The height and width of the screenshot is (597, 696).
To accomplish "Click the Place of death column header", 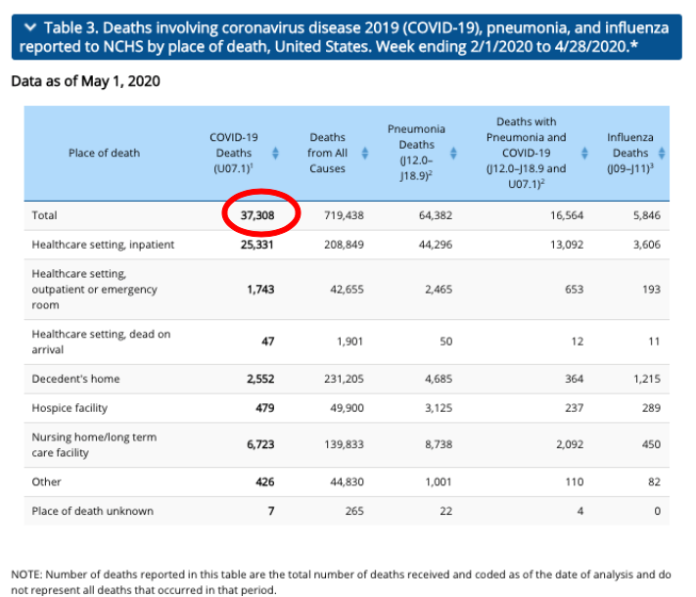I will (x=104, y=153).
